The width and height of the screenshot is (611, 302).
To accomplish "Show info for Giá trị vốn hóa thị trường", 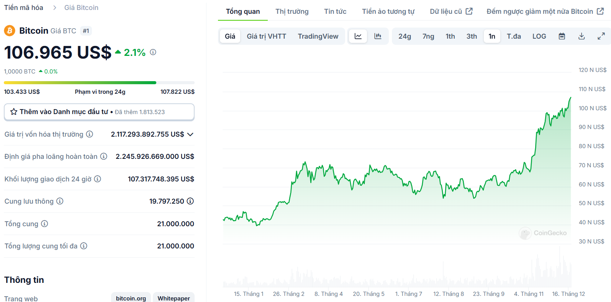I will point(89,134).
